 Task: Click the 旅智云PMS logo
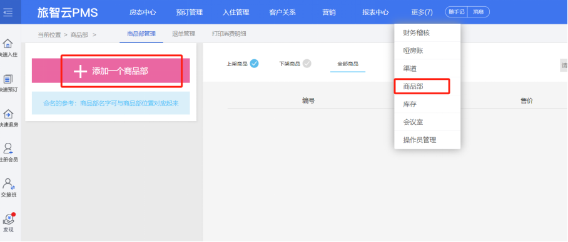point(68,12)
